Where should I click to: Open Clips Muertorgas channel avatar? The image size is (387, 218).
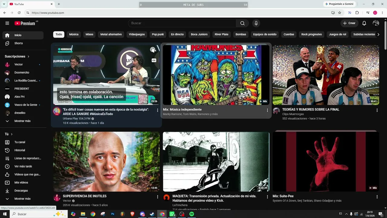tap(276, 111)
